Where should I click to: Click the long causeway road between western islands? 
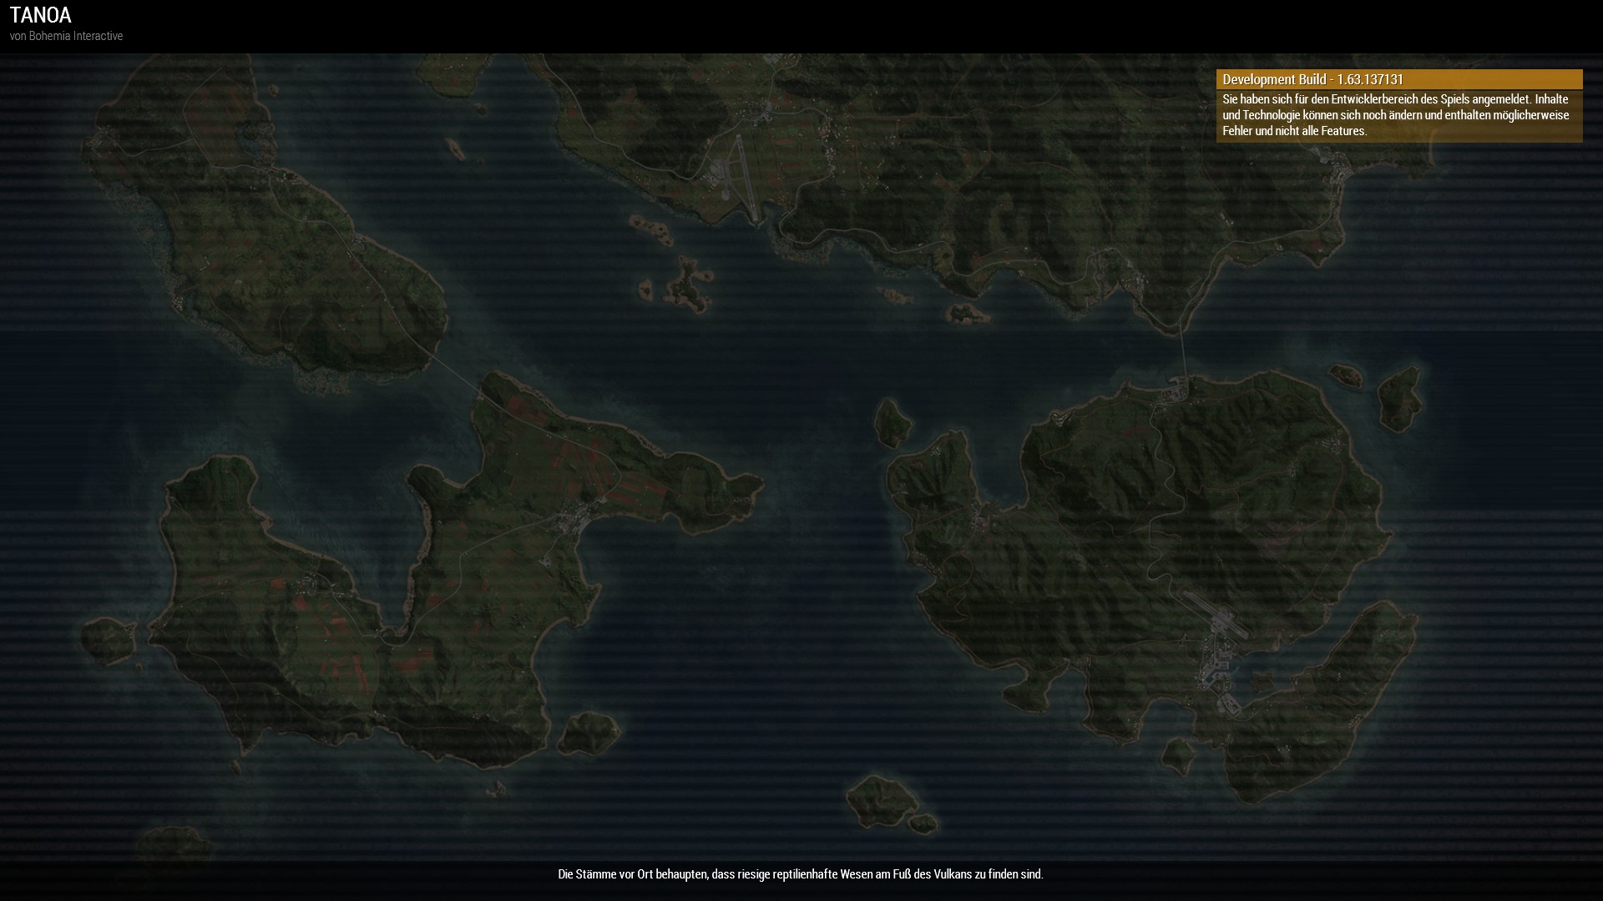pyautogui.click(x=455, y=375)
